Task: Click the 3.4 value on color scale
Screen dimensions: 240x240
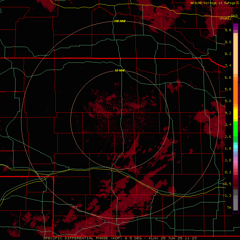Action: point(228,125)
